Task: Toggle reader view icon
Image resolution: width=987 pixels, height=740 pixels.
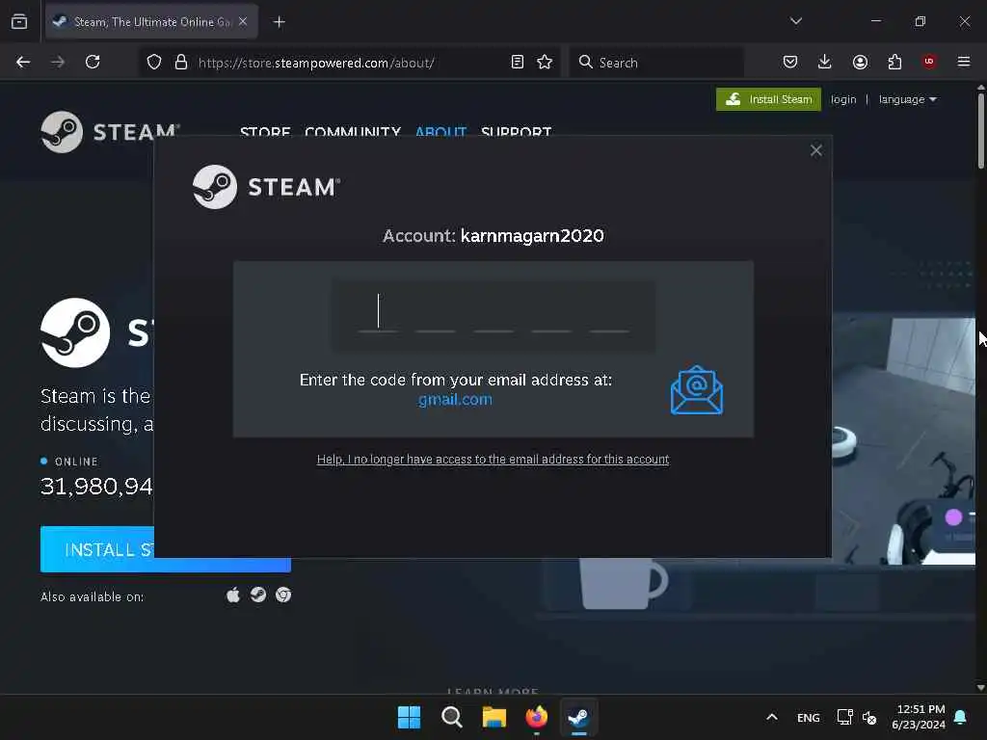Action: [518, 63]
